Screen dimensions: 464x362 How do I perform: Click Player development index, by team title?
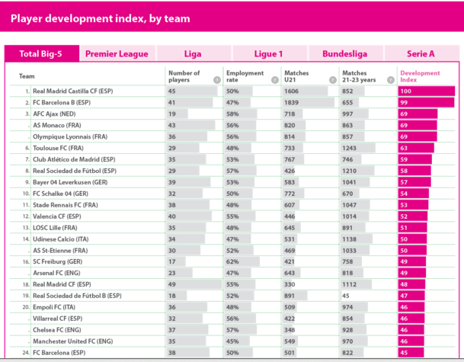[x=101, y=18]
